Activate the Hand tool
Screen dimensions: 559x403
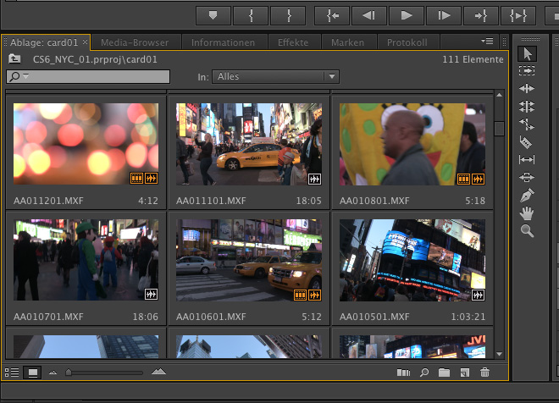tap(527, 213)
